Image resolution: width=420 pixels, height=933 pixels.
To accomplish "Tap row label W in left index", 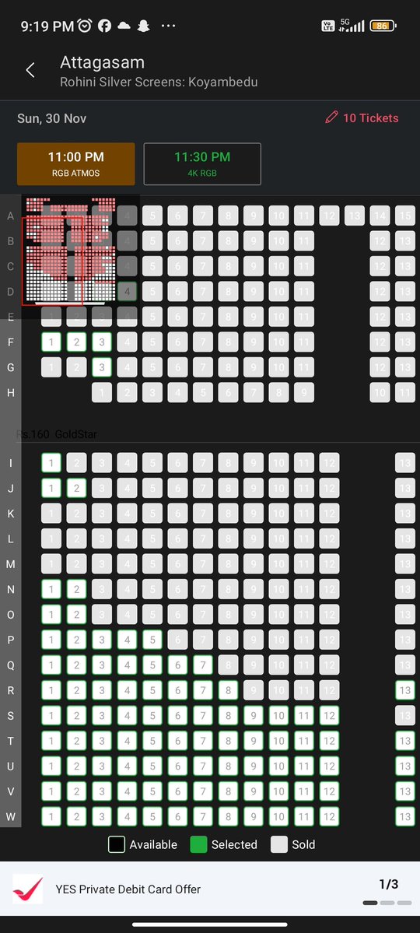I will (x=11, y=817).
